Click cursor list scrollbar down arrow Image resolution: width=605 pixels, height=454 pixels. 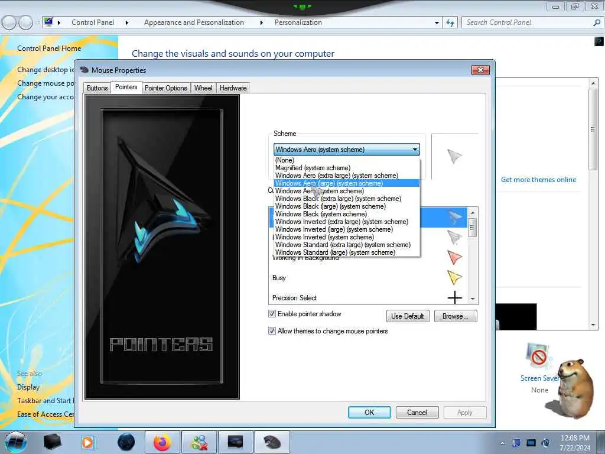473,299
